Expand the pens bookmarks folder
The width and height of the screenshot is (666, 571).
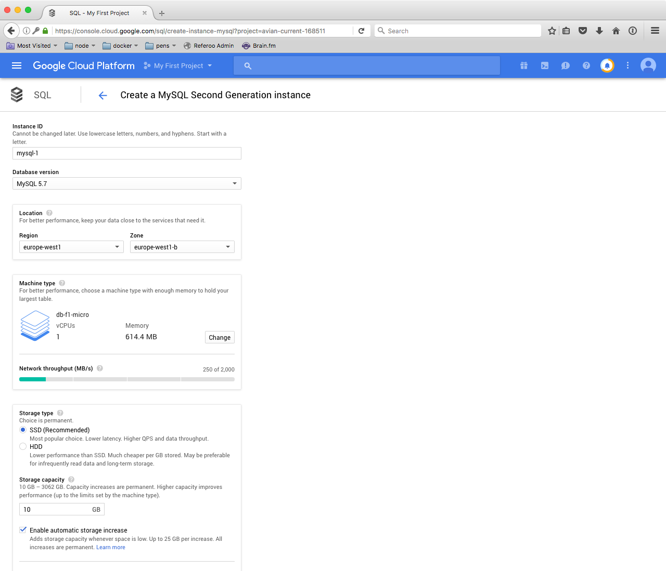161,46
